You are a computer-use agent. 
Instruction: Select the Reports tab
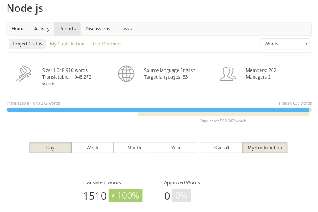pos(67,29)
